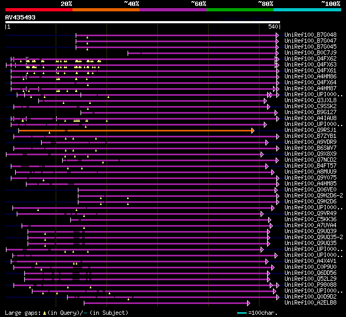Image resolution: width=346 pixels, height=317 pixels.
Task: Select the UniRef100_B9G127 label
Action: click(x=310, y=113)
